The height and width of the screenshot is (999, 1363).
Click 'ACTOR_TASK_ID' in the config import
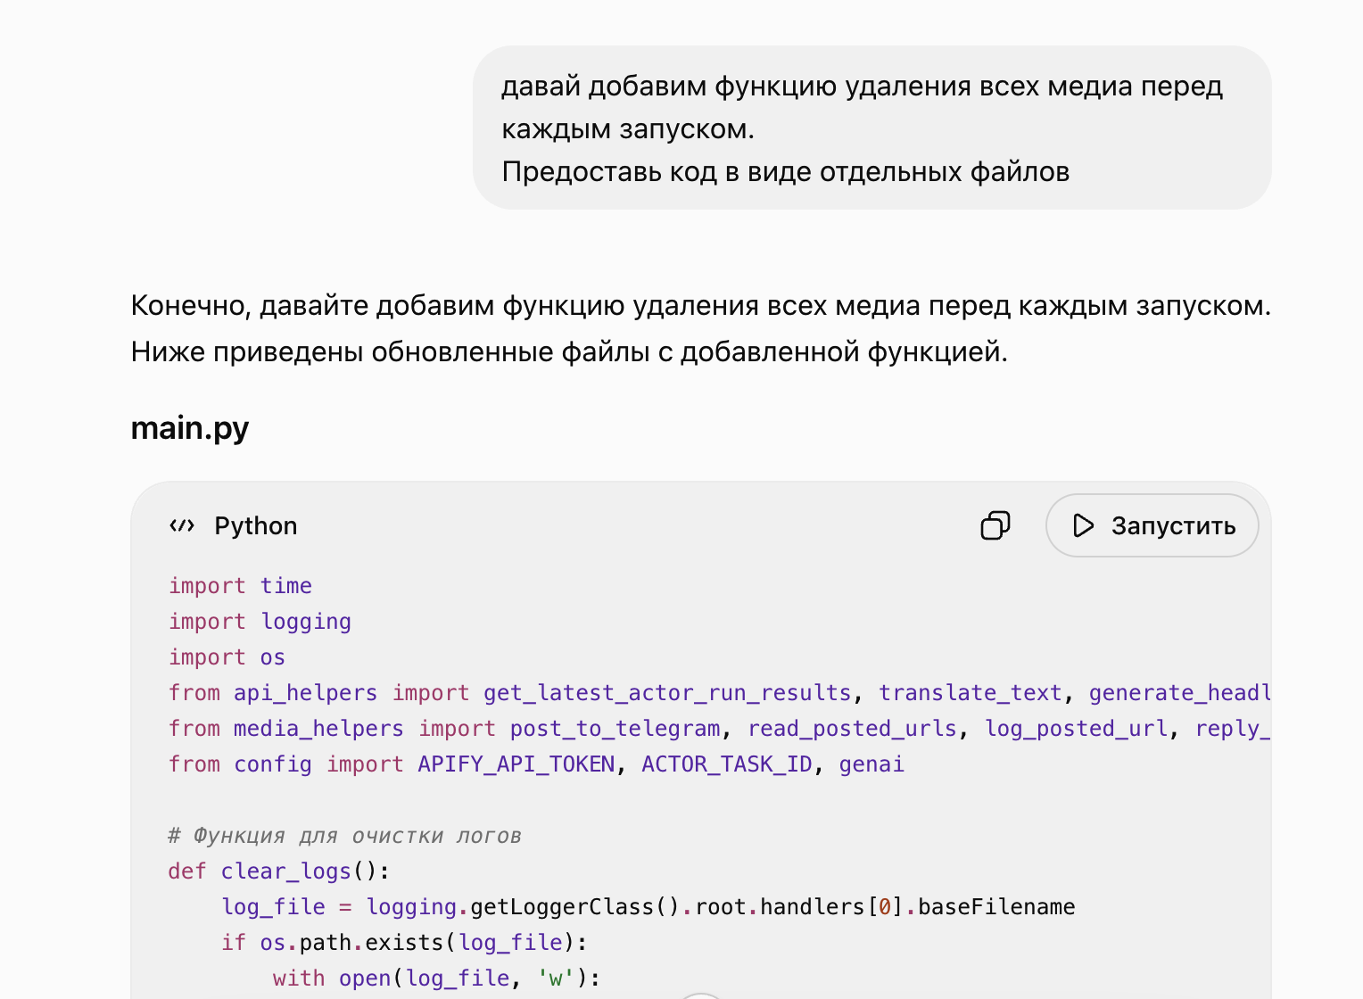727,764
